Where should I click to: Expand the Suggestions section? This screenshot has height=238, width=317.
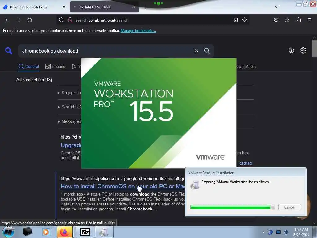pos(69,93)
